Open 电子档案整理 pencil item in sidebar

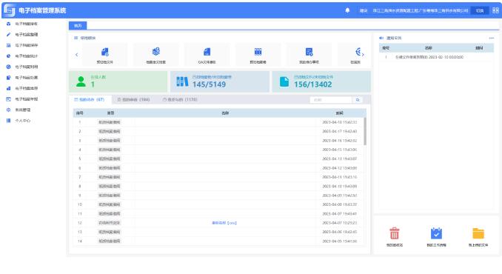click(22, 35)
